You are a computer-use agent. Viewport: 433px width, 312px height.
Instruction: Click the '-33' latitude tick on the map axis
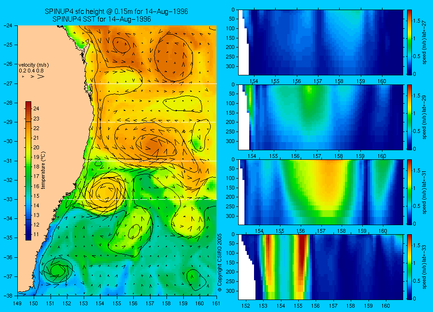pos(9,199)
